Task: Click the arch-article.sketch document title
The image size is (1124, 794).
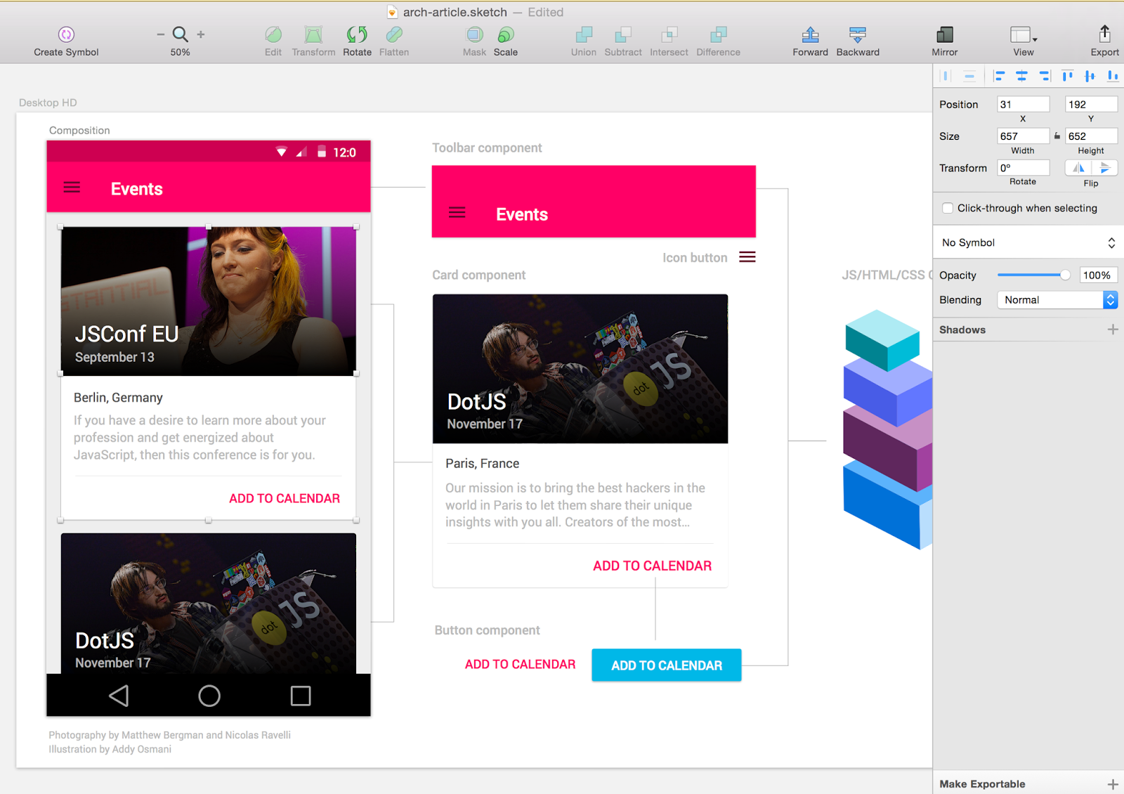Action: tap(455, 12)
